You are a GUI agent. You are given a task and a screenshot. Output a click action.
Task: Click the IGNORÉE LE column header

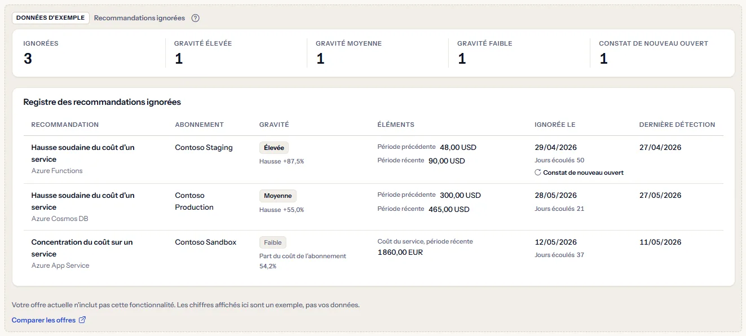click(555, 125)
